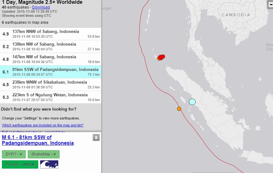Select the 4.9 137km NNW of Sabang earthquake

[x=51, y=34]
